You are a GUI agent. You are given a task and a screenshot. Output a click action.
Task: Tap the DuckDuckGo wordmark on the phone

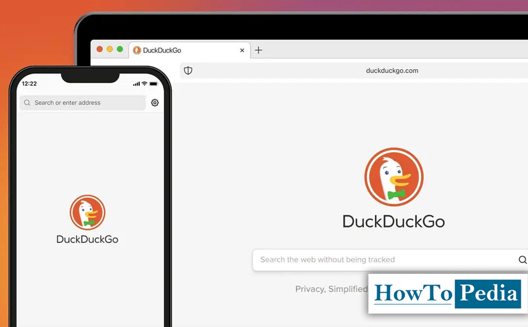click(x=87, y=239)
